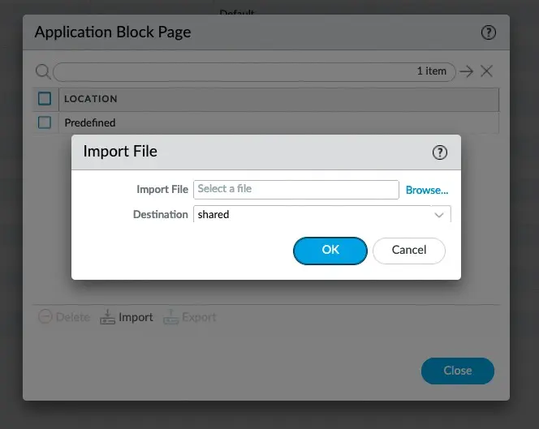The height and width of the screenshot is (429, 539).
Task: Expand the Destination dropdown chevron
Action: (439, 215)
